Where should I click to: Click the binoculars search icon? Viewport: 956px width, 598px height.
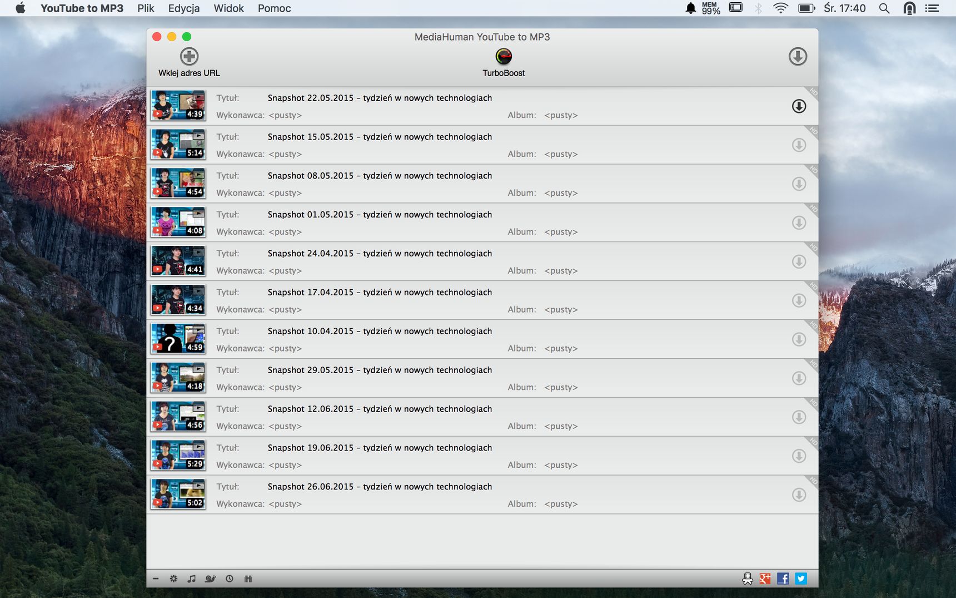point(248,579)
